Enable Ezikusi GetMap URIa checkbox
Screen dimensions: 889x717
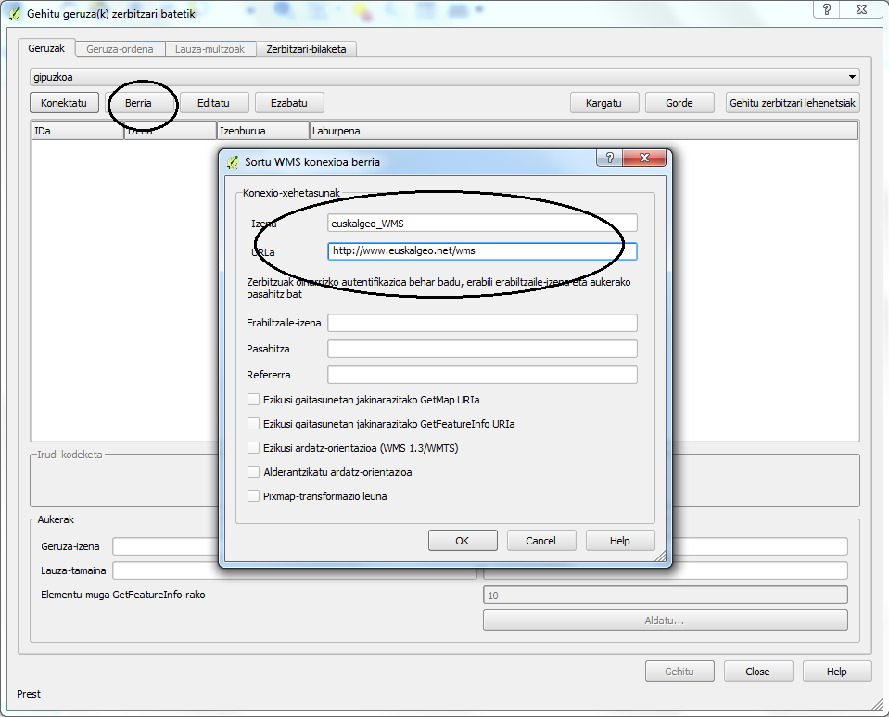click(254, 400)
